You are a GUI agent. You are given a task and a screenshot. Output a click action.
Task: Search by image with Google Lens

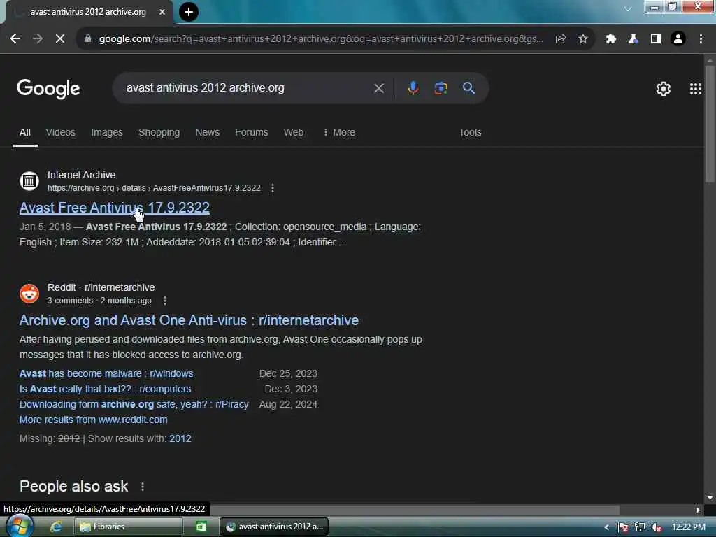tap(441, 87)
